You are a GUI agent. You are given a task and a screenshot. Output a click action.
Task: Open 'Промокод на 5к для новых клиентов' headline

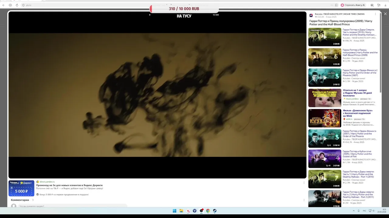coord(69,185)
